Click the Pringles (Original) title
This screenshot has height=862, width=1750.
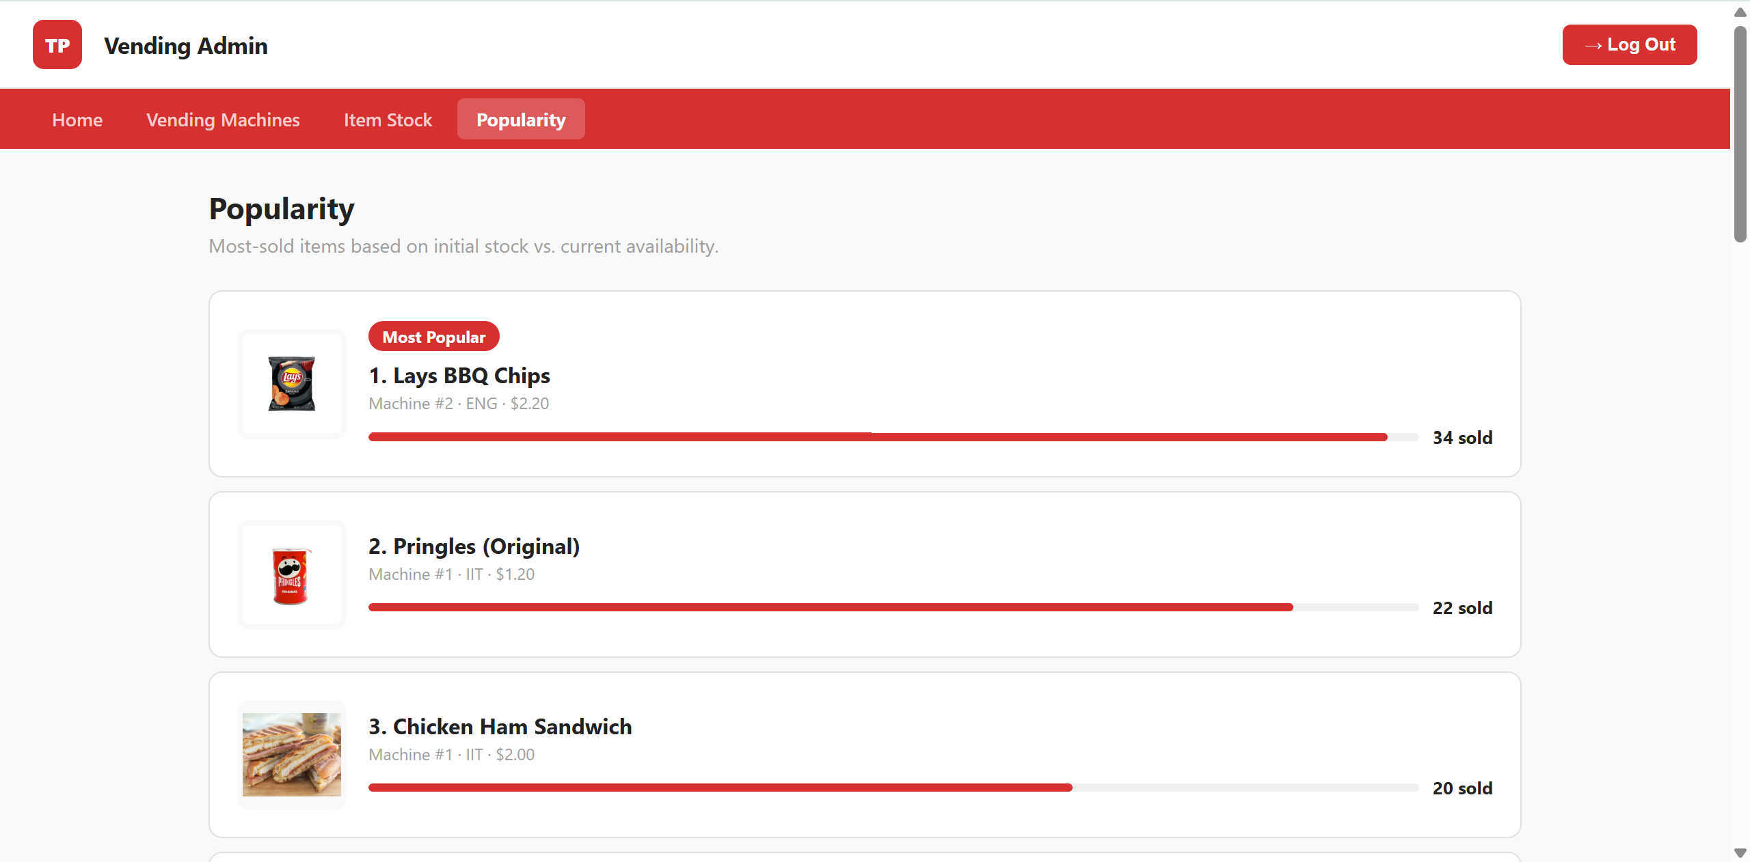(474, 546)
